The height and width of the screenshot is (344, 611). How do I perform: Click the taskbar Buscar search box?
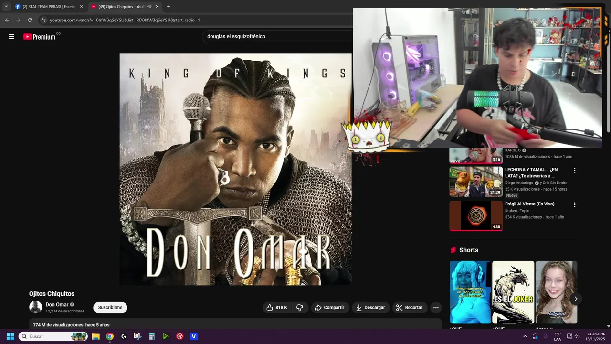(x=53, y=336)
